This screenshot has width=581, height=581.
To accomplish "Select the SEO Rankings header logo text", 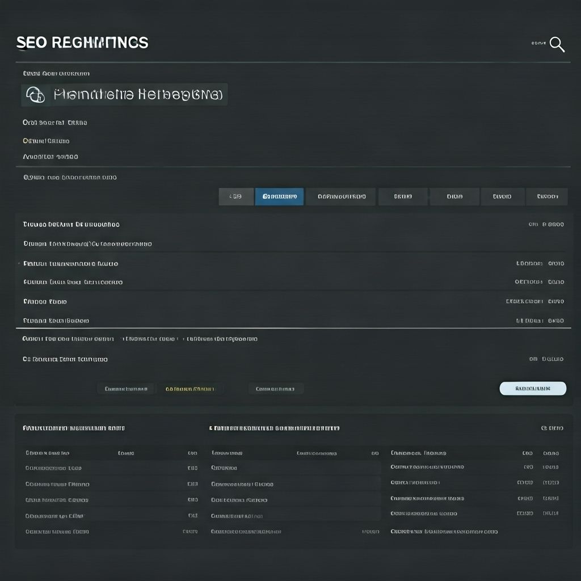I will click(82, 42).
